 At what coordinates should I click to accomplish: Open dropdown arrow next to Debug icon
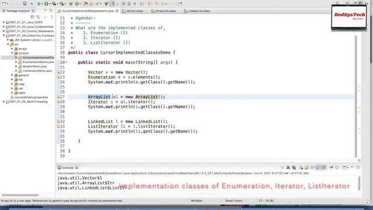(x=42, y=4)
